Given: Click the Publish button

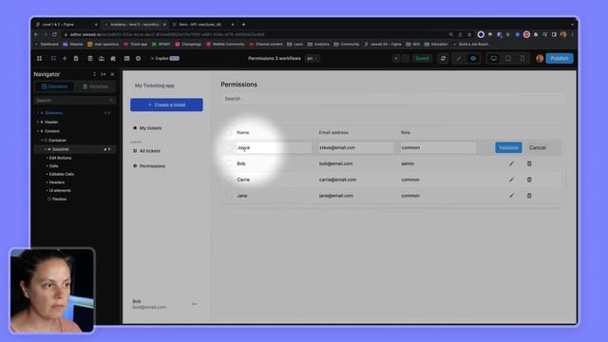Looking at the screenshot, I should pos(560,58).
